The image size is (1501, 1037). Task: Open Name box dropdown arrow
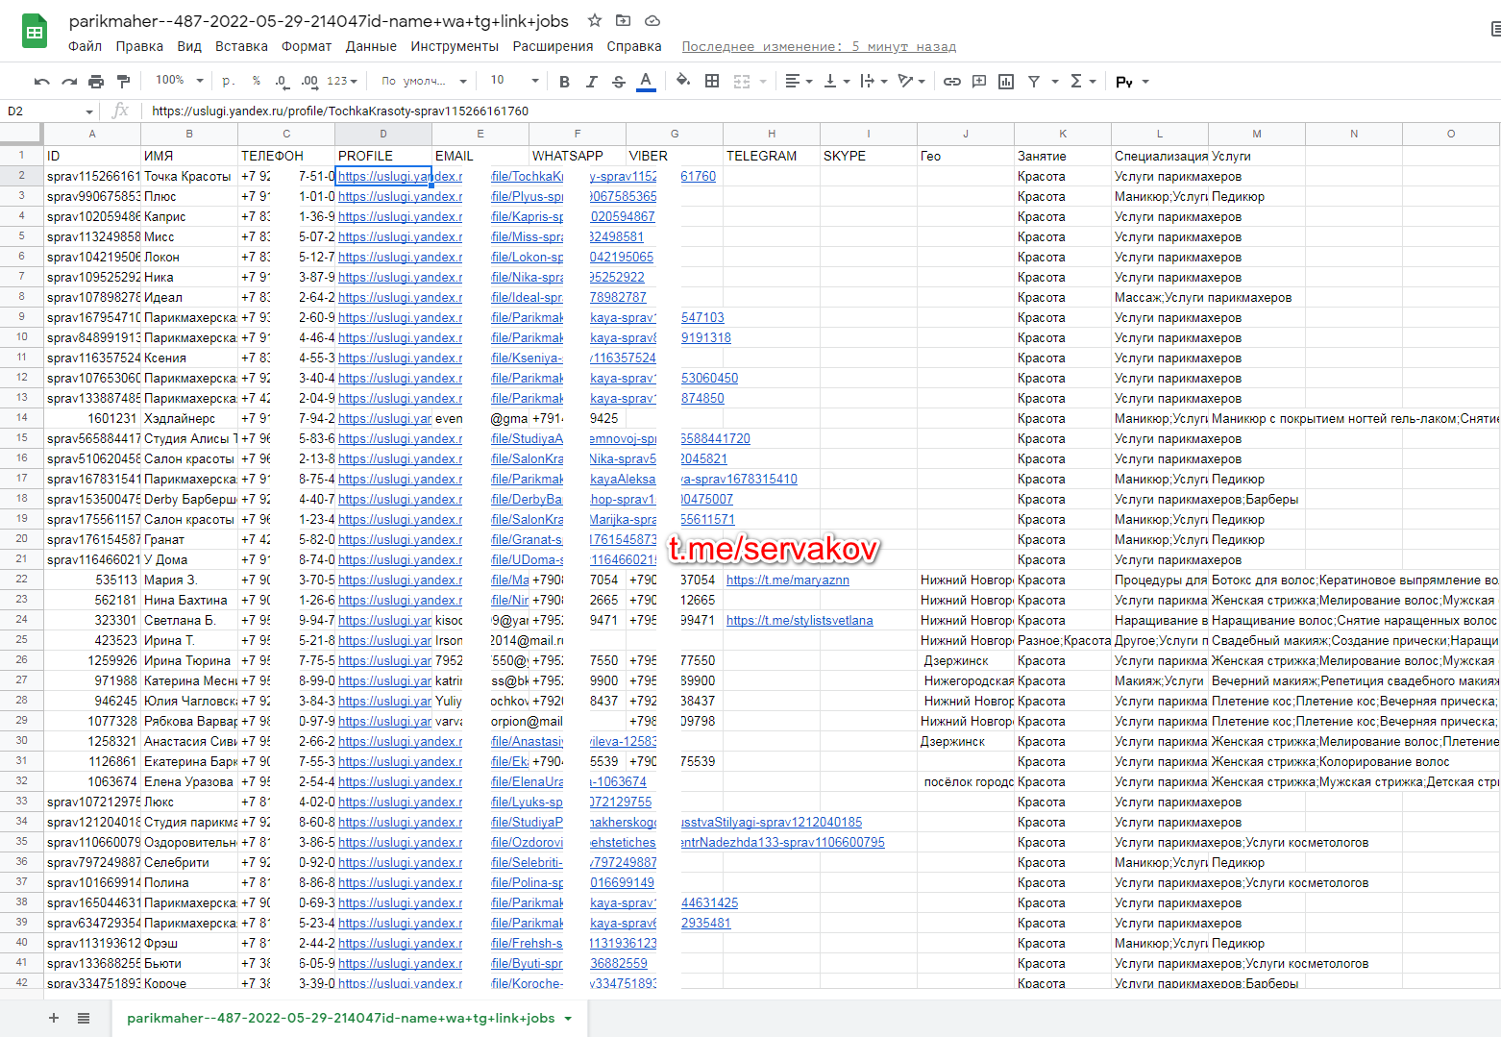coord(89,111)
